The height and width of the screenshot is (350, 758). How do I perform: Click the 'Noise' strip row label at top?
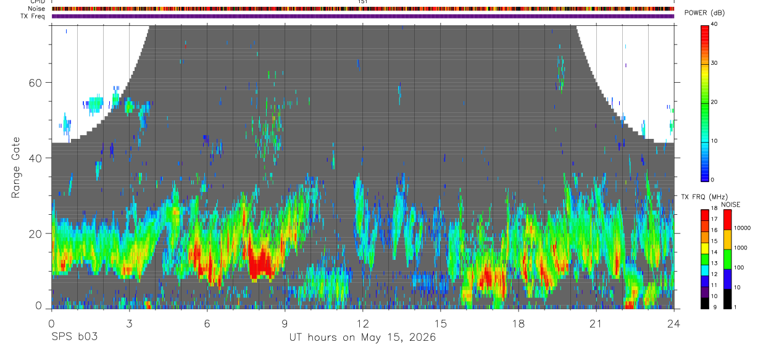37,9
